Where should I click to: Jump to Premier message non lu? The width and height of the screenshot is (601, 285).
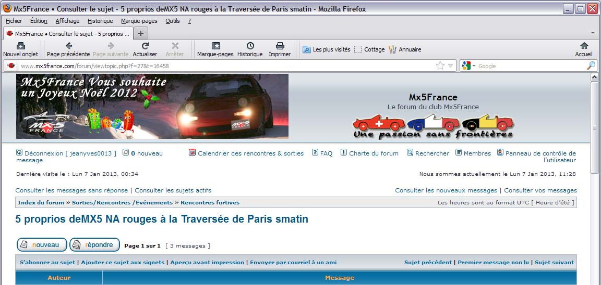[494, 263]
